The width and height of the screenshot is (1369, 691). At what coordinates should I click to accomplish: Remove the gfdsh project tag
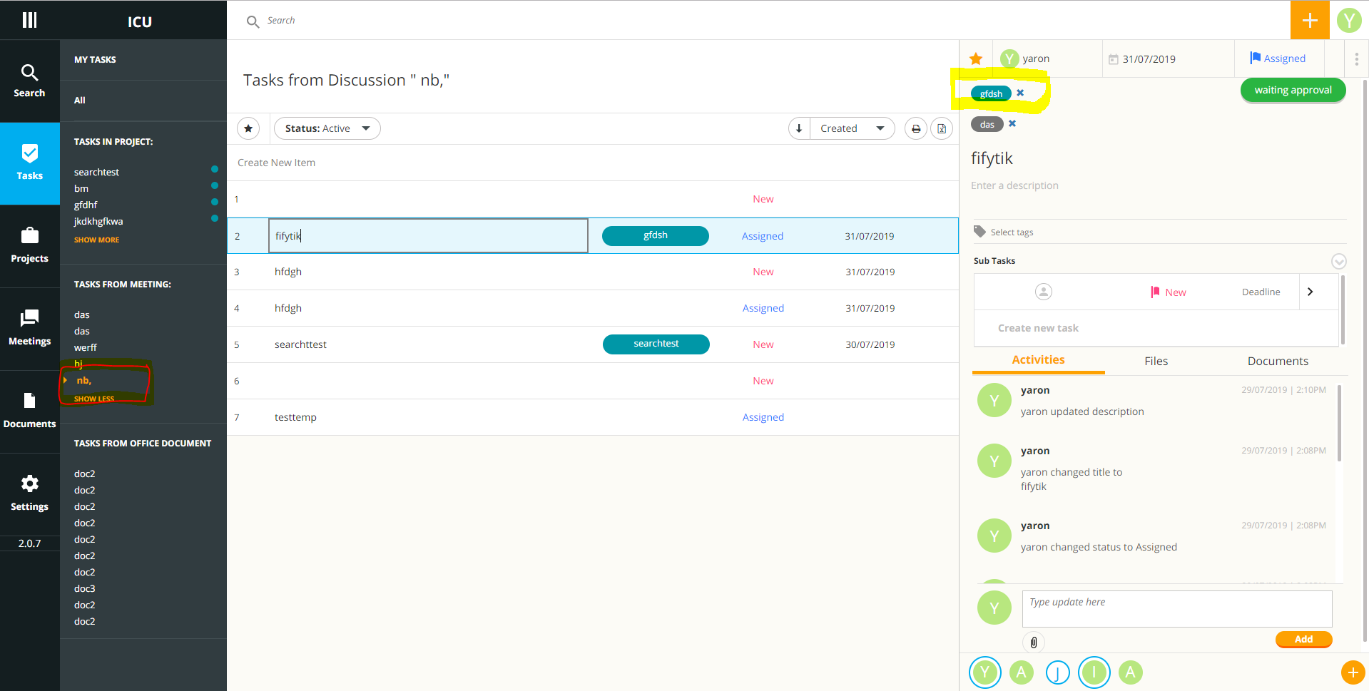tap(1020, 93)
